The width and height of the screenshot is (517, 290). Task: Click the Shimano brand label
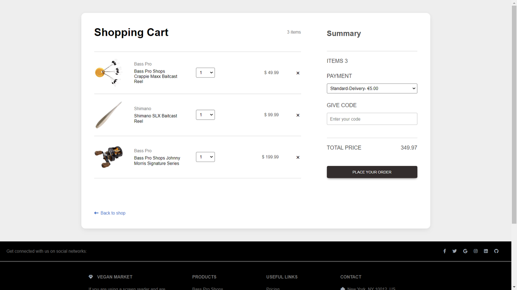[143, 109]
